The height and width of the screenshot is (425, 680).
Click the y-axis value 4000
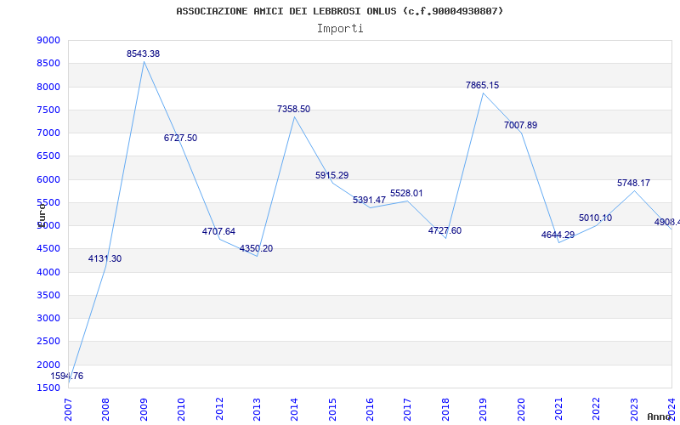click(48, 272)
